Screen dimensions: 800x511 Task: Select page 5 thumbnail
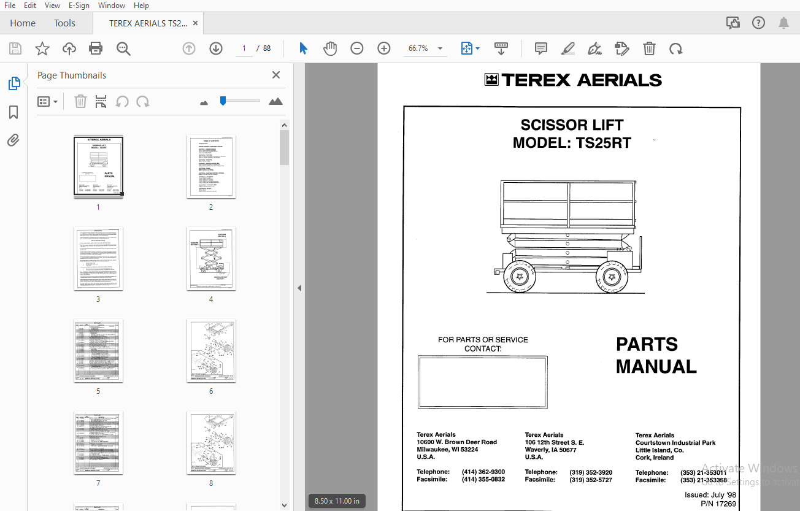(x=98, y=351)
